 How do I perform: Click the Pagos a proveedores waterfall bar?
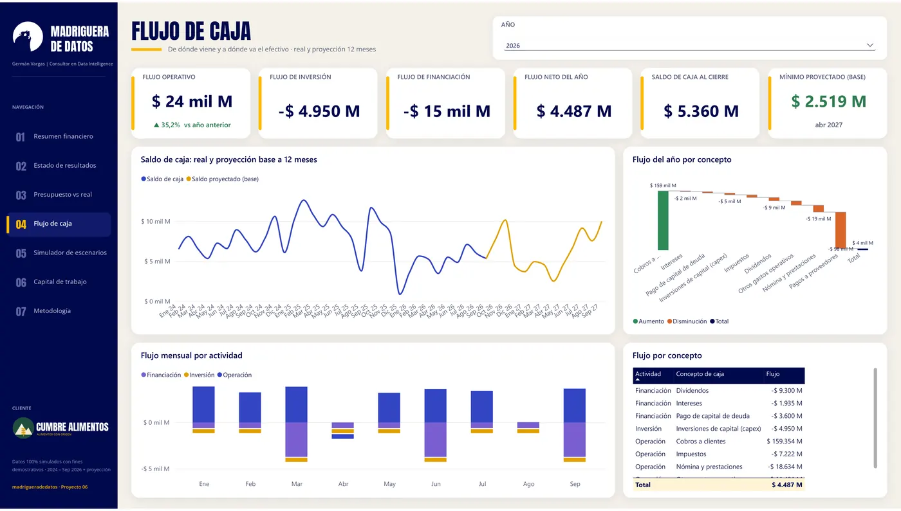841,230
